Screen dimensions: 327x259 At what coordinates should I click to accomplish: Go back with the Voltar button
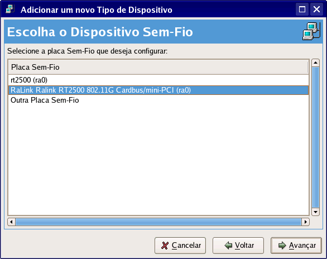[x=238, y=246]
